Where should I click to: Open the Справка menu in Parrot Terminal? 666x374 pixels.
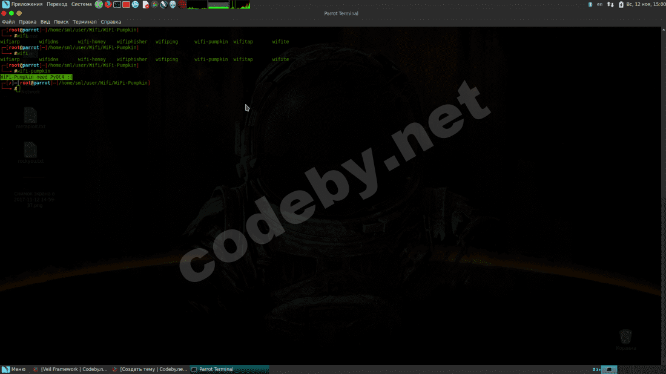[x=111, y=22]
